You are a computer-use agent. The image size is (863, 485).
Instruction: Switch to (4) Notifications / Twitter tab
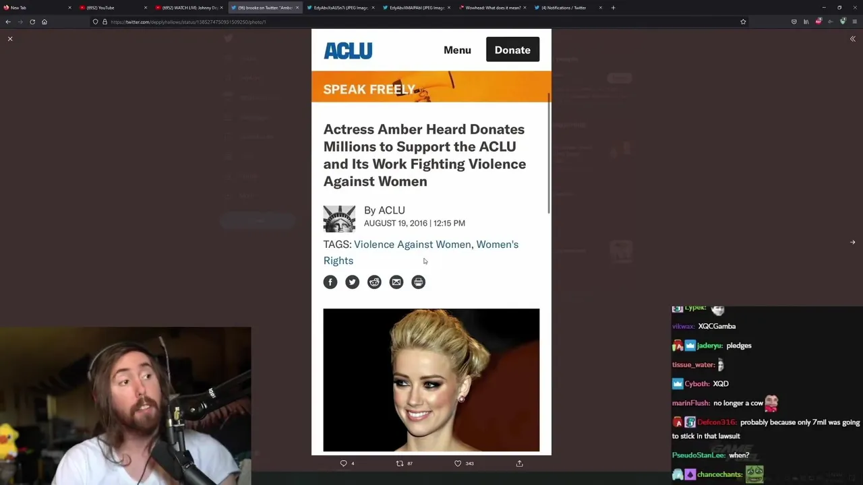(568, 7)
